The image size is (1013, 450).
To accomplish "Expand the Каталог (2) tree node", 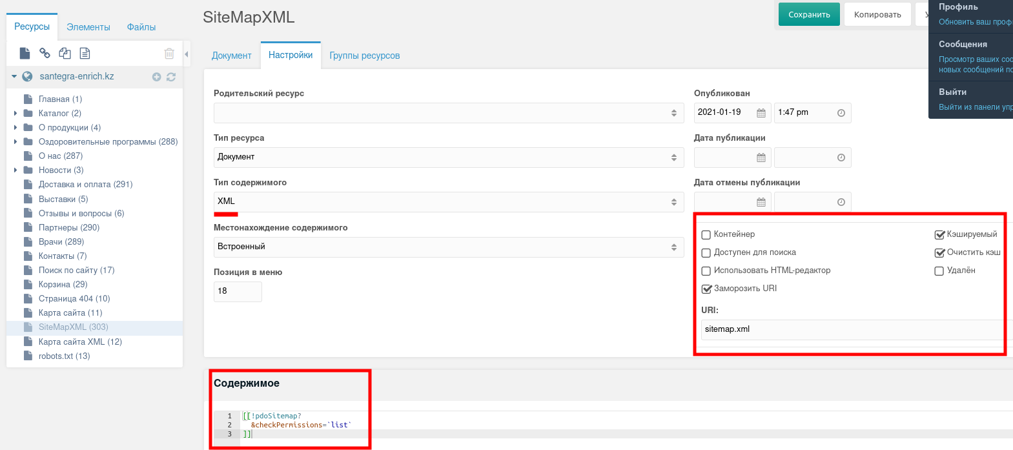I will coord(15,113).
